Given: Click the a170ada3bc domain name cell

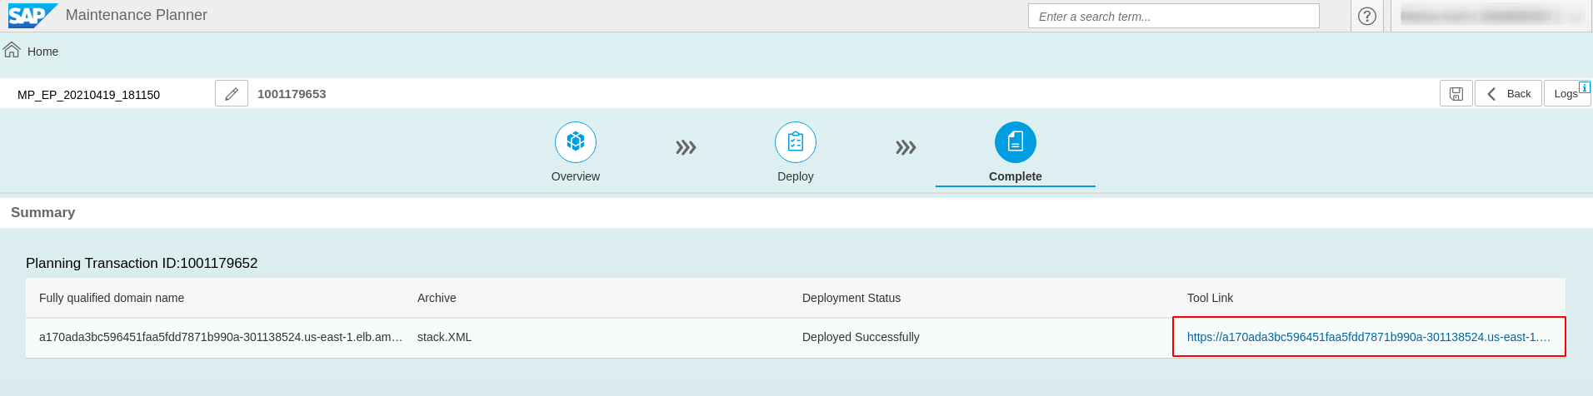Looking at the screenshot, I should pyautogui.click(x=221, y=337).
